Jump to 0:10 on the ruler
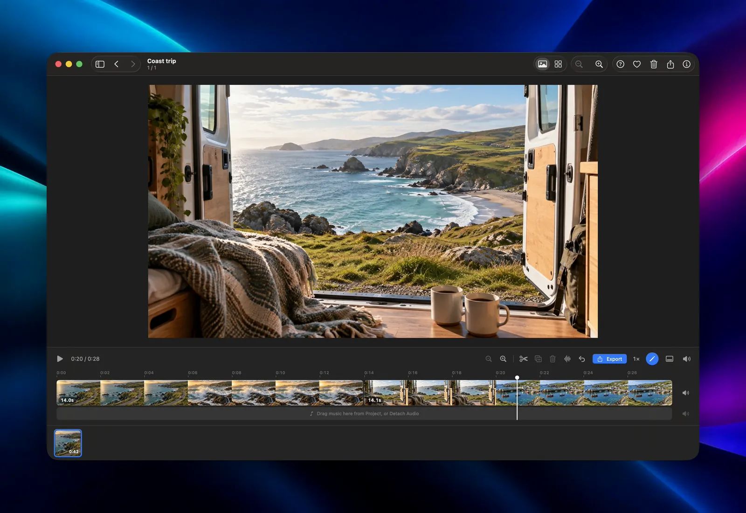The width and height of the screenshot is (746, 513). point(280,373)
